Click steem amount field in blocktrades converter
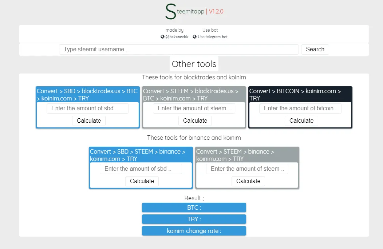The width and height of the screenshot is (383, 249). tap(194, 108)
